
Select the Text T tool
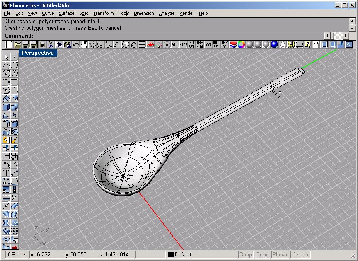coord(6,173)
